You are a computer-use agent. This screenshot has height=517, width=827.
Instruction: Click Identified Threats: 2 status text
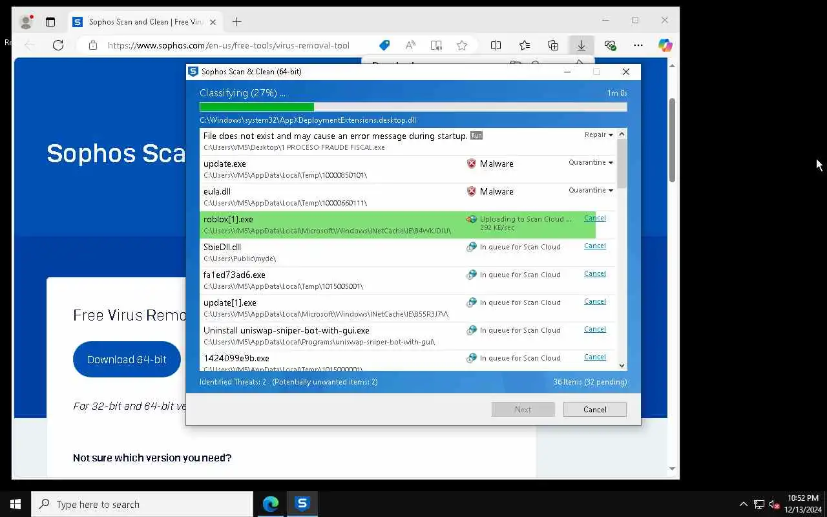(x=233, y=382)
